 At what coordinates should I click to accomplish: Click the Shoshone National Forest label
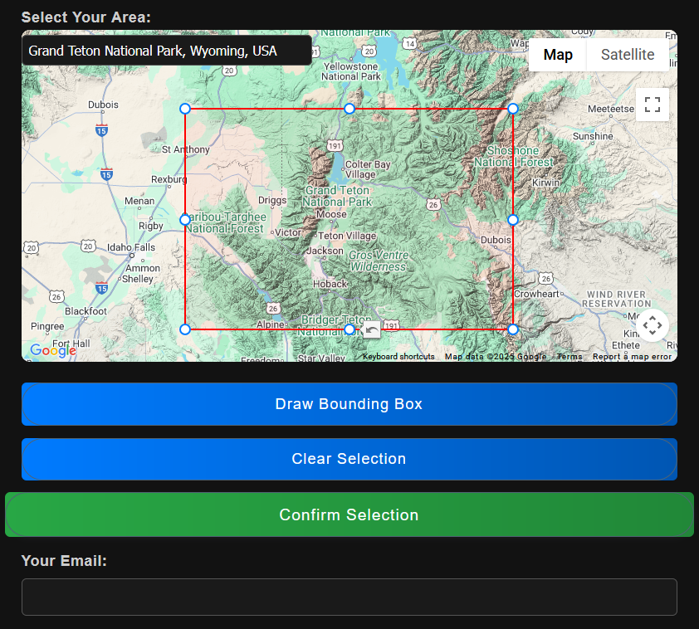tap(514, 156)
